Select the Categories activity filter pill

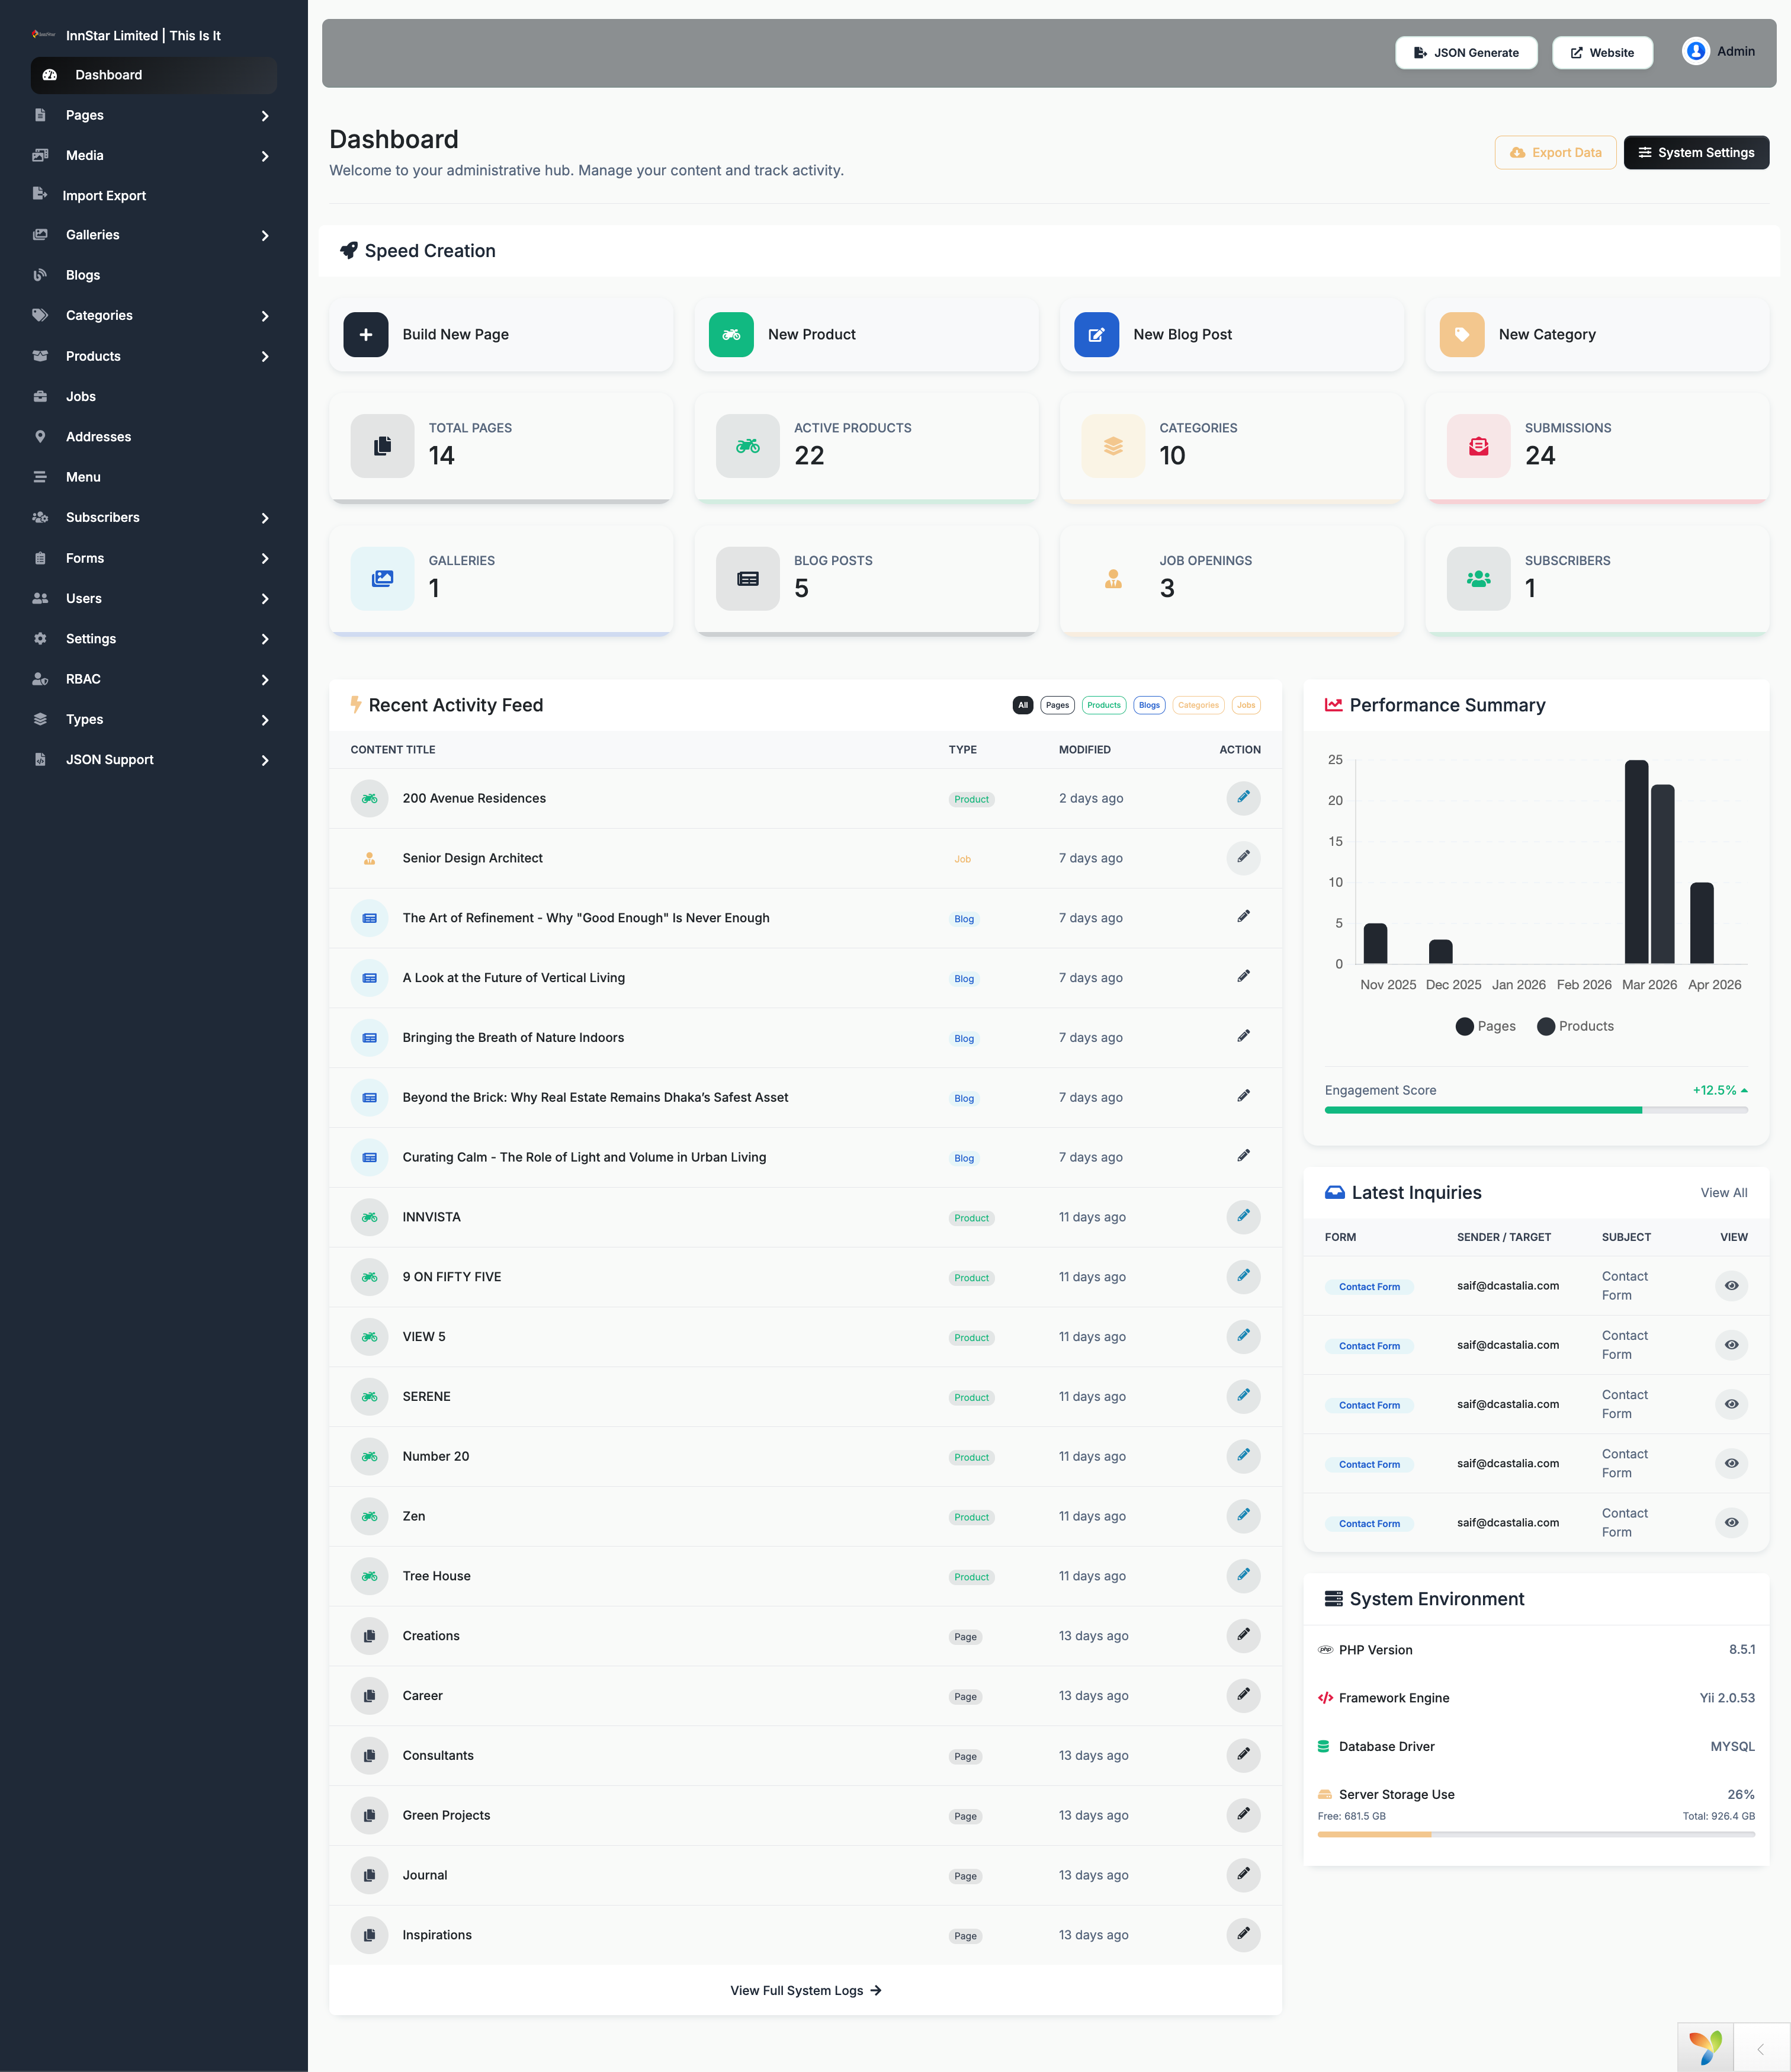pos(1198,705)
